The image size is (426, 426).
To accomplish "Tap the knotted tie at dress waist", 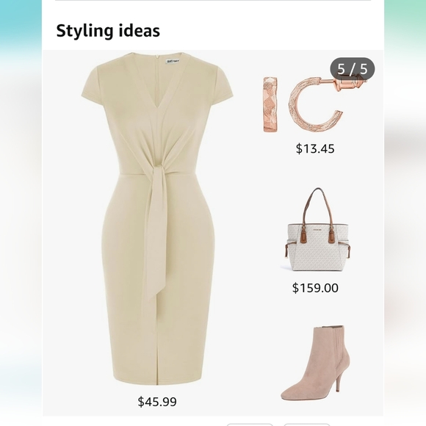I will pyautogui.click(x=158, y=167).
